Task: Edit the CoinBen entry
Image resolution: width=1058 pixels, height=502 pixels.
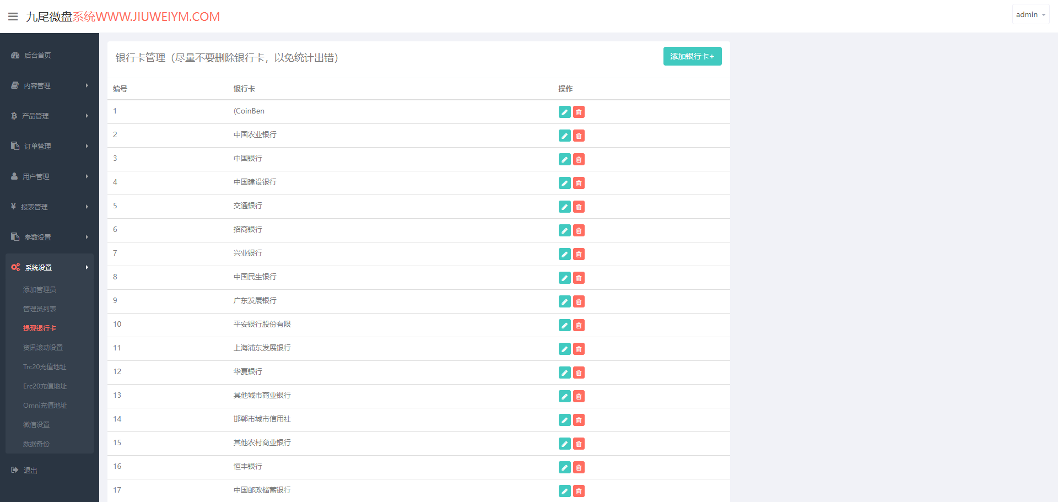Action: click(x=564, y=112)
